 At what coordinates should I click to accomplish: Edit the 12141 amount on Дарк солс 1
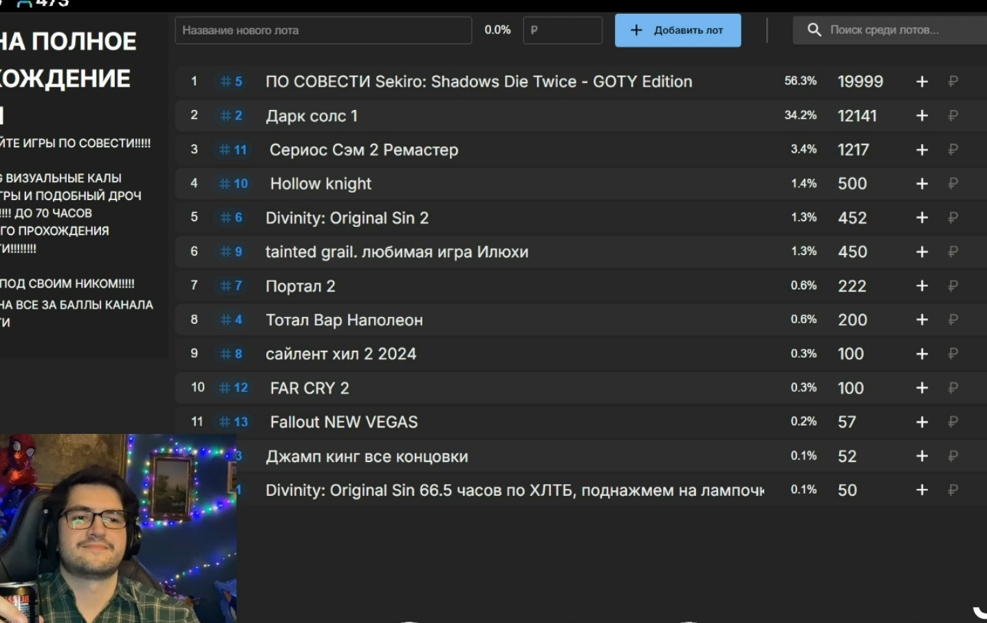tap(857, 116)
